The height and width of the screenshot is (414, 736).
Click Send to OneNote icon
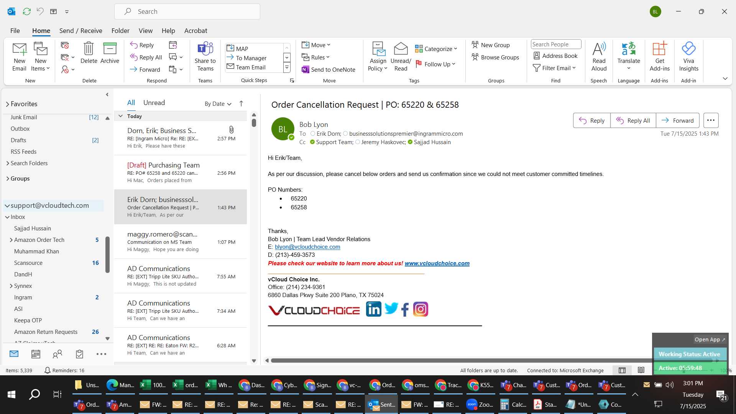pos(329,69)
